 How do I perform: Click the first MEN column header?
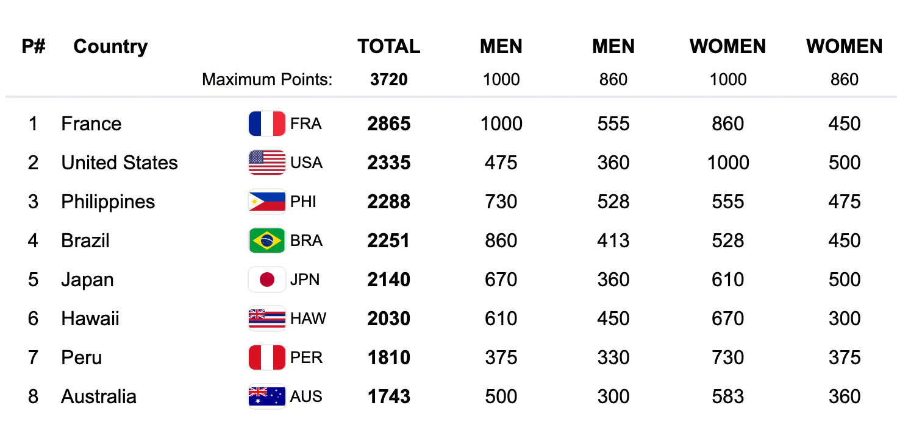(x=501, y=47)
